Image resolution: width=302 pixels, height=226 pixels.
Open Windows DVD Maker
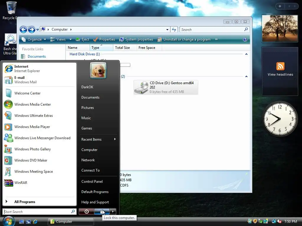(40, 160)
